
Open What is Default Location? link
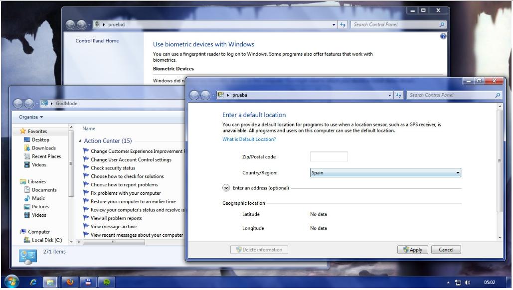pos(249,140)
